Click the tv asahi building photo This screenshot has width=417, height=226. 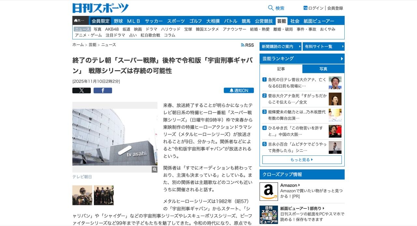[x=115, y=137]
